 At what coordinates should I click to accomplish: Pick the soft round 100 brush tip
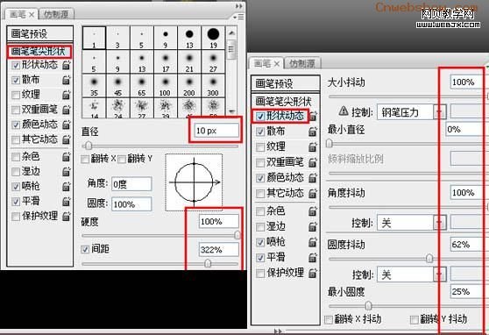tap(166, 85)
